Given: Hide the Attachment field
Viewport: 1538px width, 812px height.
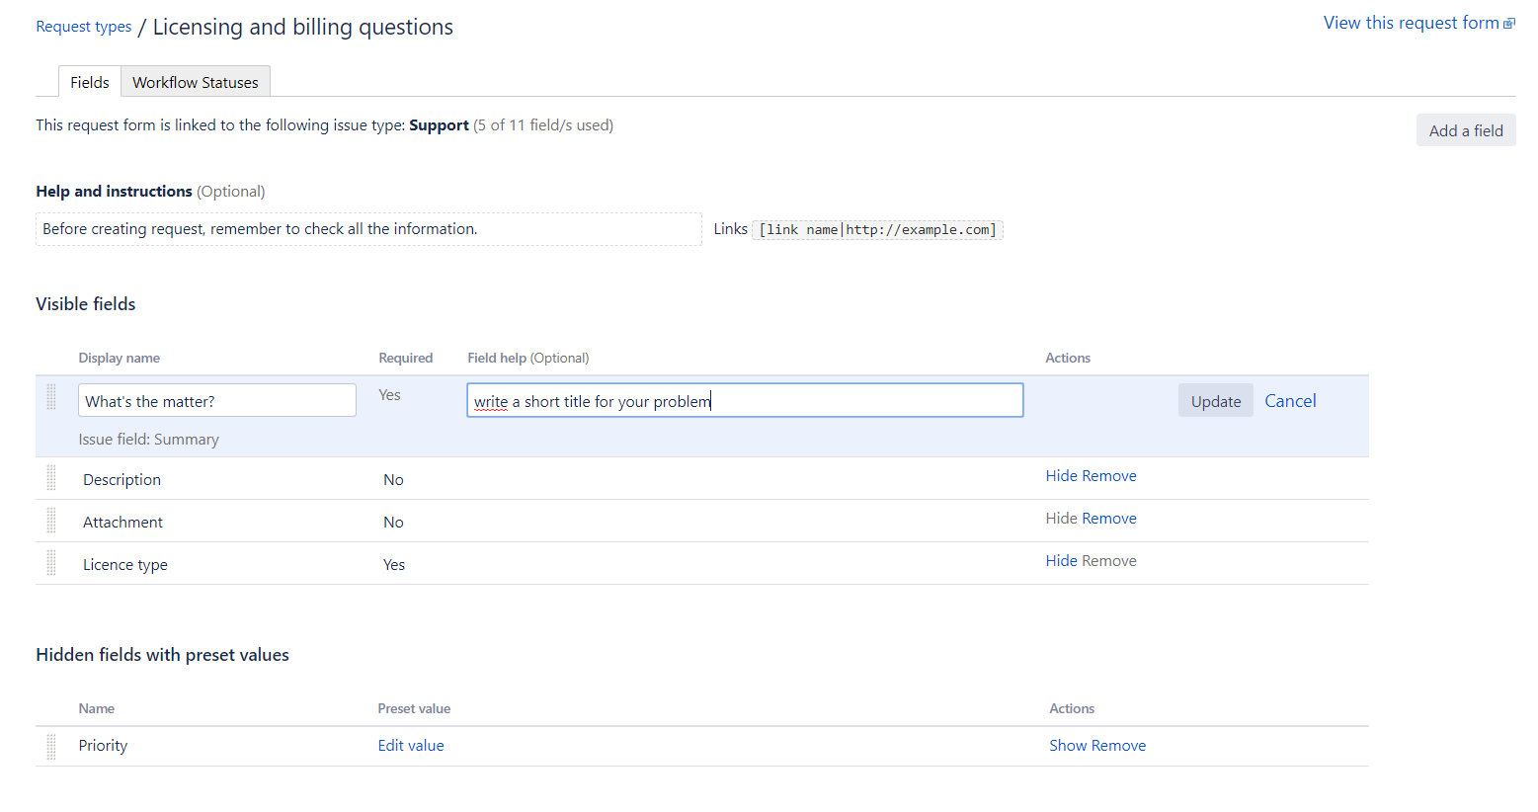Looking at the screenshot, I should (1062, 519).
